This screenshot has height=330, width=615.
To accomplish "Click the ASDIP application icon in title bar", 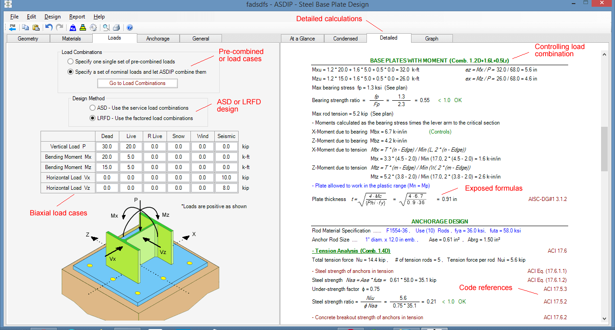I will (7, 5).
